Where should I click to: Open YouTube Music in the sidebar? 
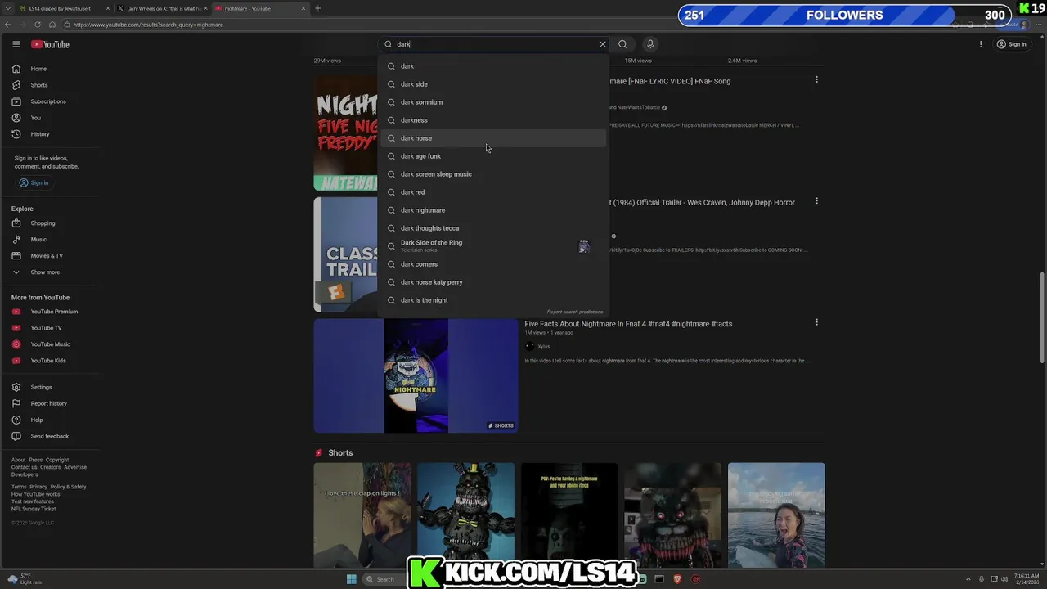(49, 344)
